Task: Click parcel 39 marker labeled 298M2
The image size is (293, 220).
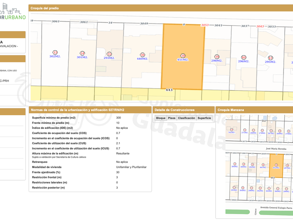Action: (217, 57)
